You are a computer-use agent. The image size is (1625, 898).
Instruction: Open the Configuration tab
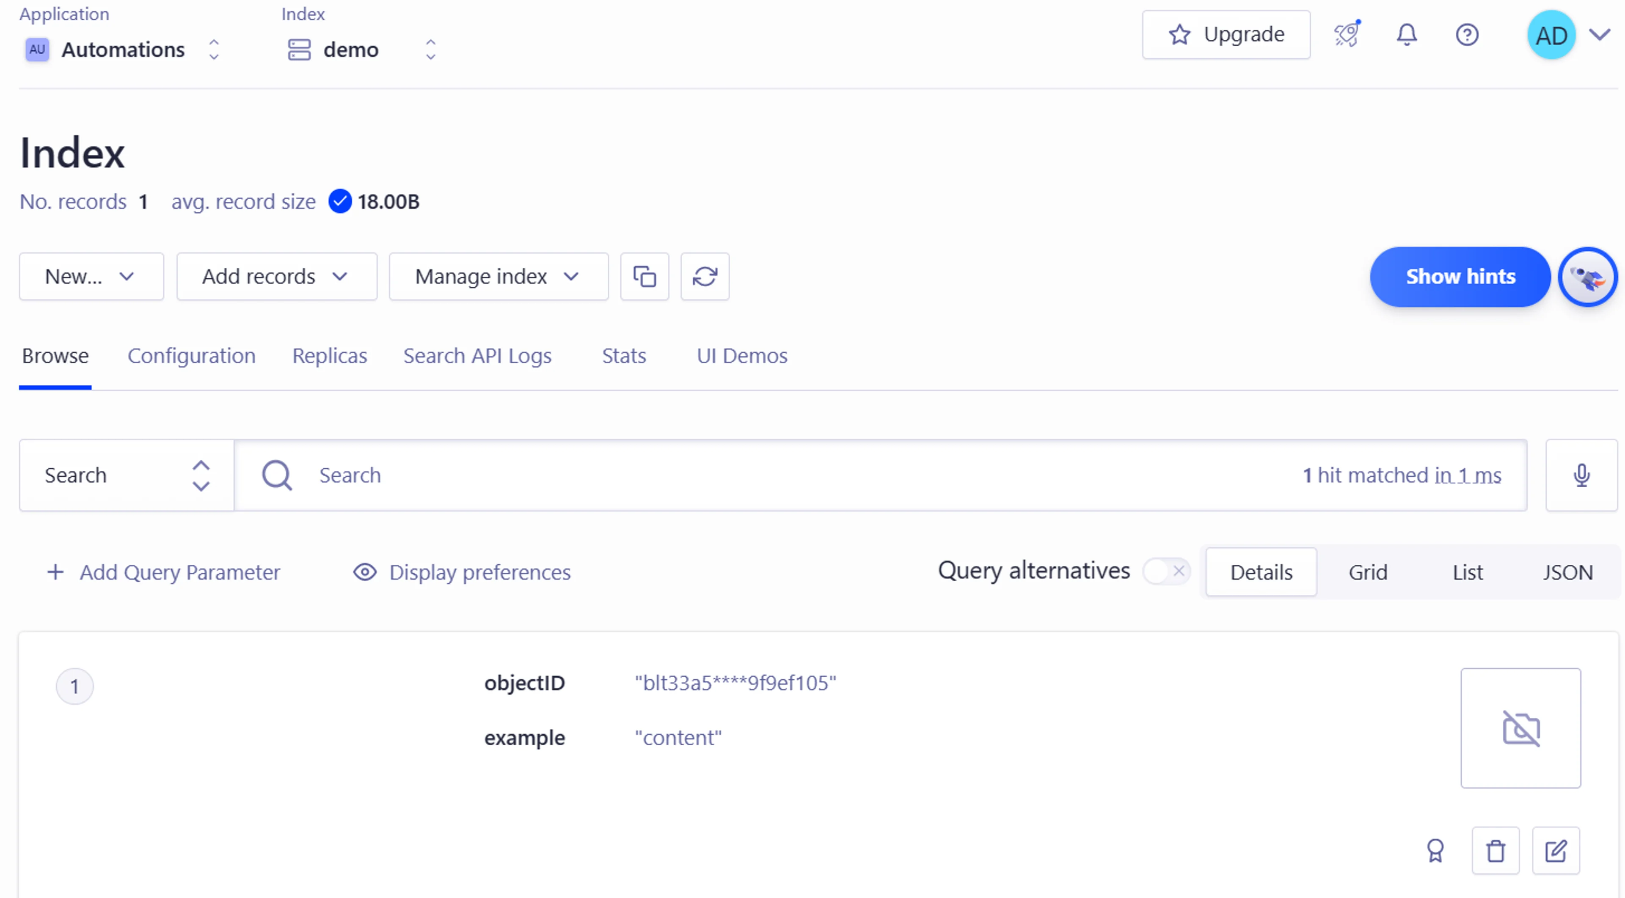tap(191, 356)
